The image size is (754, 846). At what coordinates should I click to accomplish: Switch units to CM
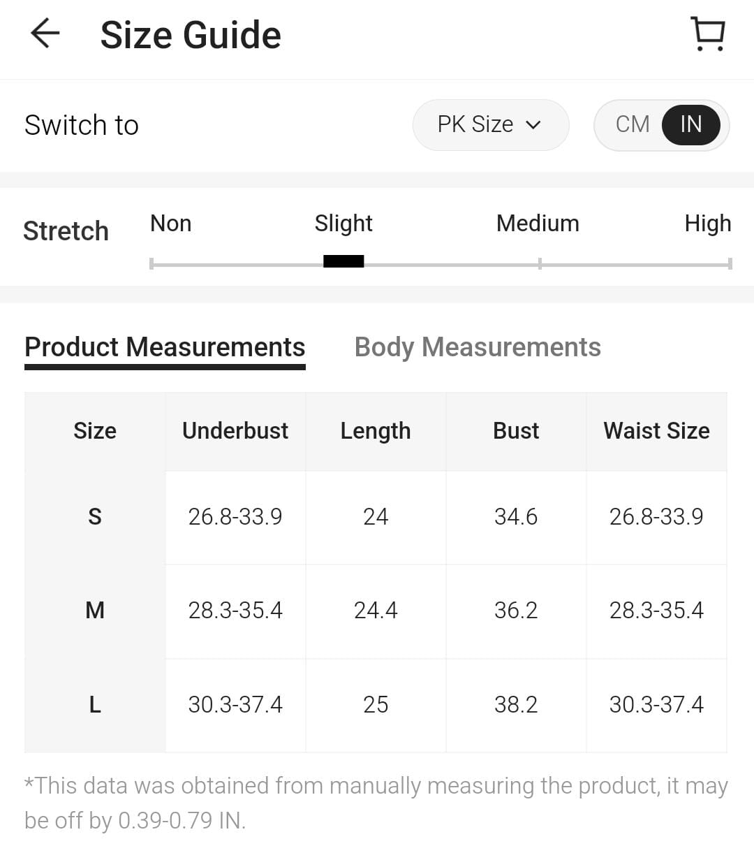633,124
